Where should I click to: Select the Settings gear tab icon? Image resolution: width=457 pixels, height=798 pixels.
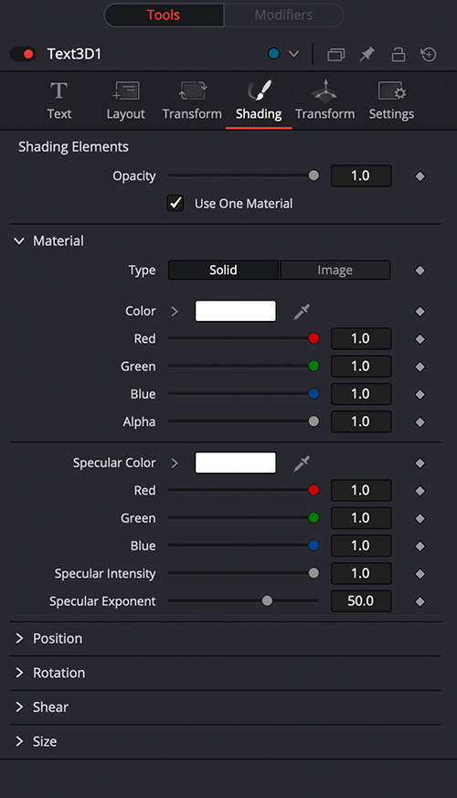[x=391, y=91]
